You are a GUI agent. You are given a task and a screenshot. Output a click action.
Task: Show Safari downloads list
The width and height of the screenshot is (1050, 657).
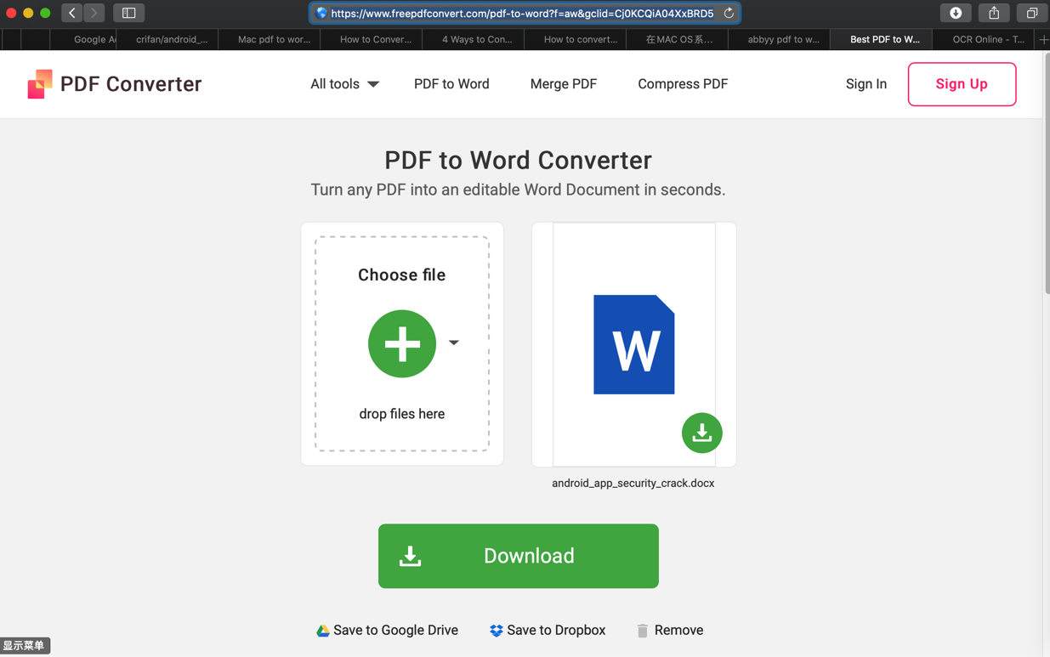point(956,13)
